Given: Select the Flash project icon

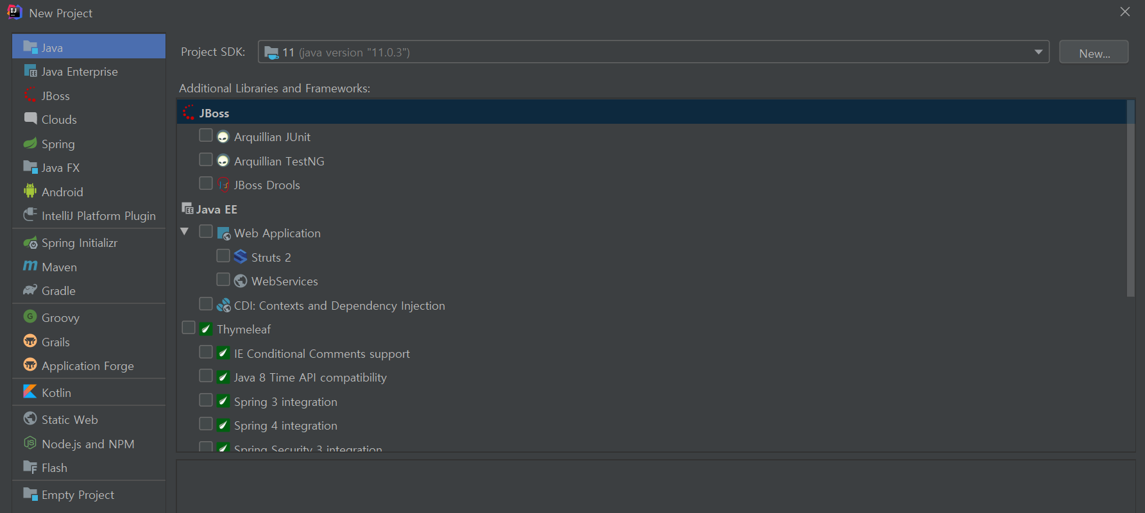Looking at the screenshot, I should (x=30, y=467).
